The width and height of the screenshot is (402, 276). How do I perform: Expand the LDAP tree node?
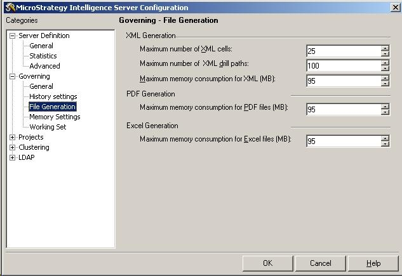[x=12, y=157]
